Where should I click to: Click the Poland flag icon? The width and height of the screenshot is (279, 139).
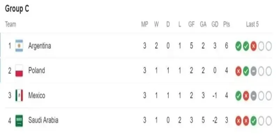click(x=19, y=71)
